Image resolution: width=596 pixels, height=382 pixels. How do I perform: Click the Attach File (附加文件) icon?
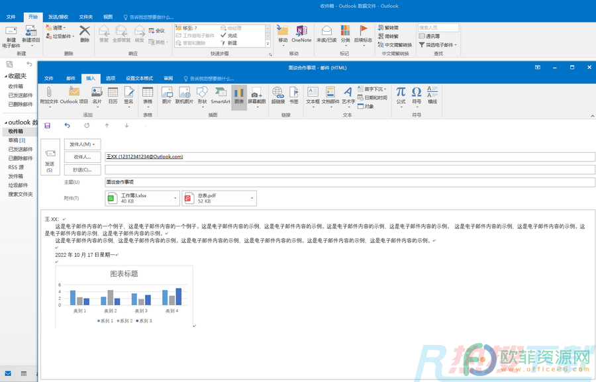49,96
